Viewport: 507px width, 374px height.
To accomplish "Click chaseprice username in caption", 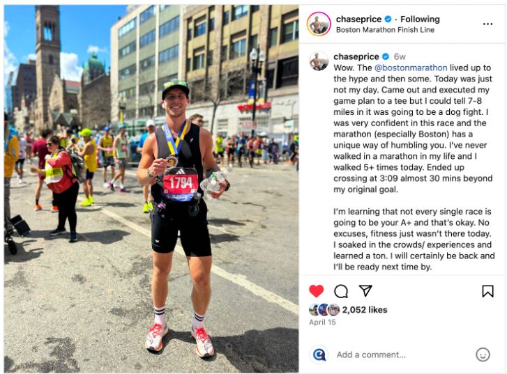I will pos(356,56).
